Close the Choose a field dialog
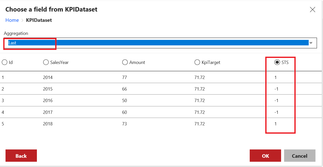Screen dimensions: 323x167 coord(312,10)
